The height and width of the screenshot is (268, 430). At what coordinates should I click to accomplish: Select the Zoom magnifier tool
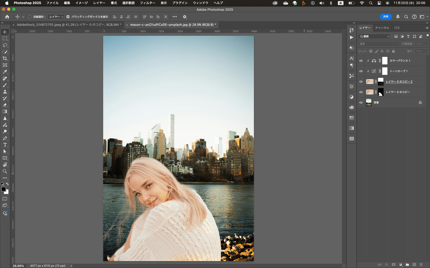point(5,171)
